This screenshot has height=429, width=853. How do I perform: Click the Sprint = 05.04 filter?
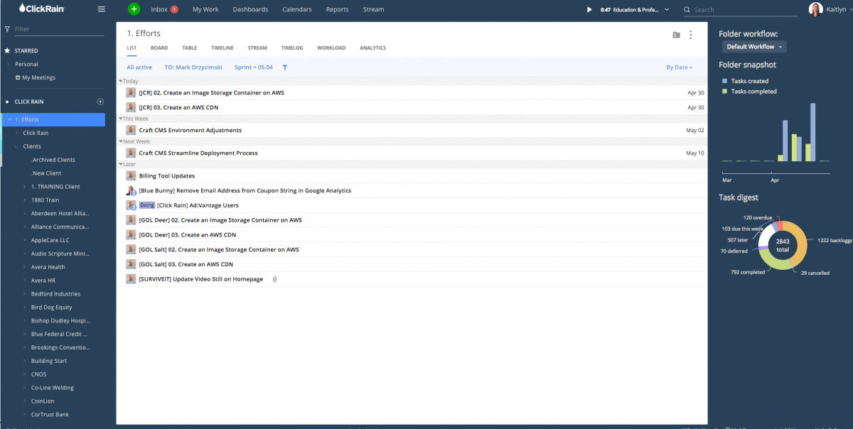point(254,67)
